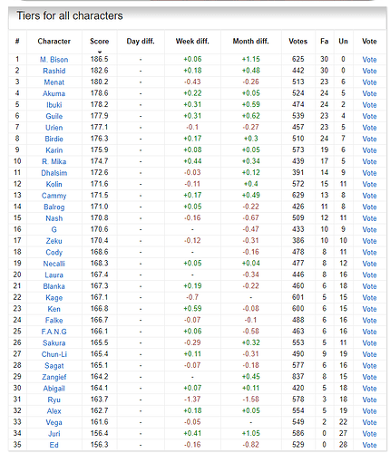
Task: Click the sort arrow under Score header
Action: [100, 52]
